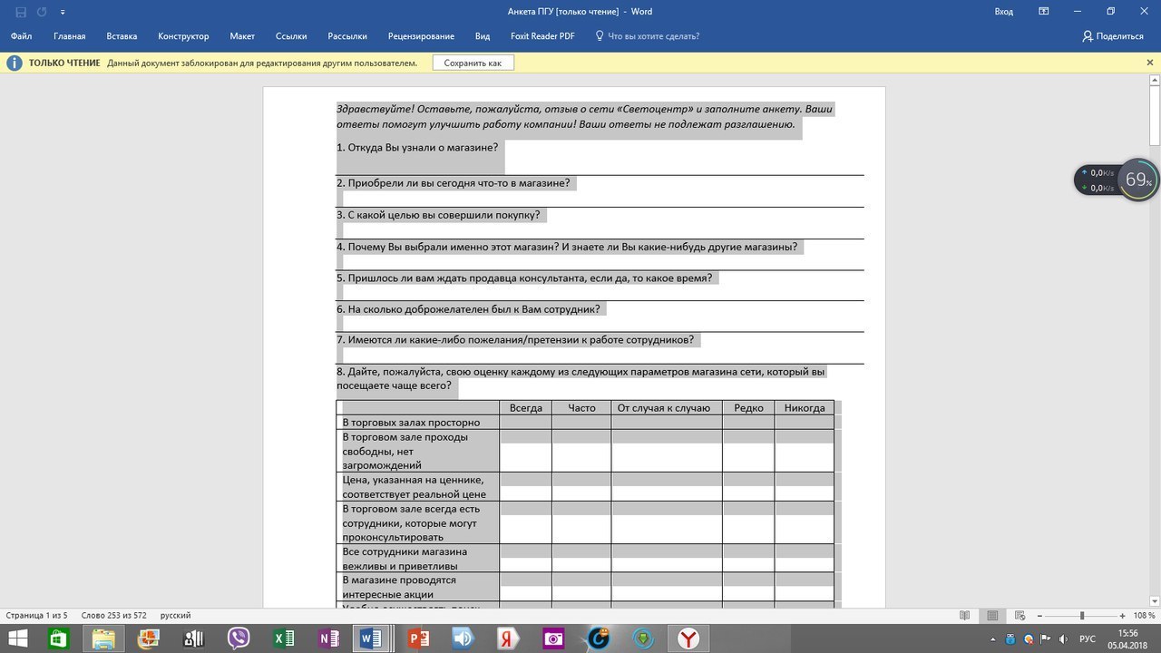Click question '6. На сколько доброжелателен был к Вам сотрудник?'
Viewport: 1161px width, 653px height.
[x=468, y=309]
